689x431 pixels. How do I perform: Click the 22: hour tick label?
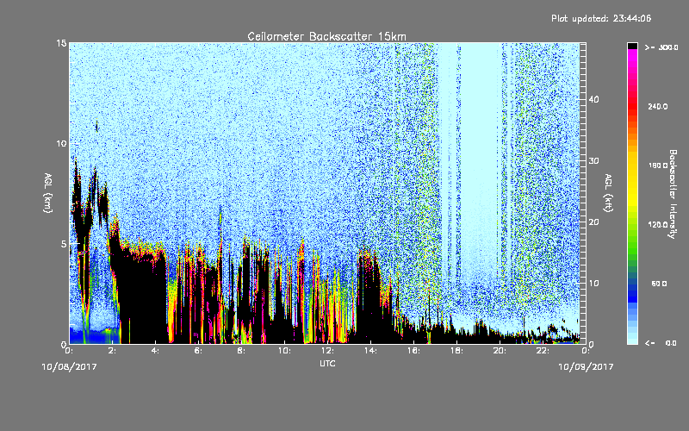pos(543,351)
